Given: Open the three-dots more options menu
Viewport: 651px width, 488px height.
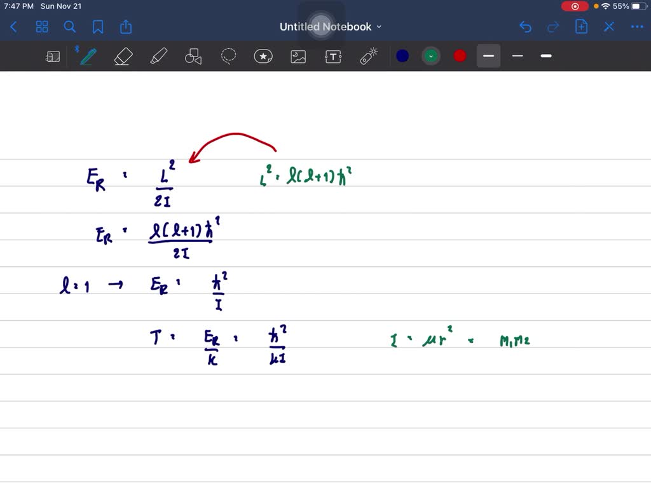Looking at the screenshot, I should pos(636,27).
